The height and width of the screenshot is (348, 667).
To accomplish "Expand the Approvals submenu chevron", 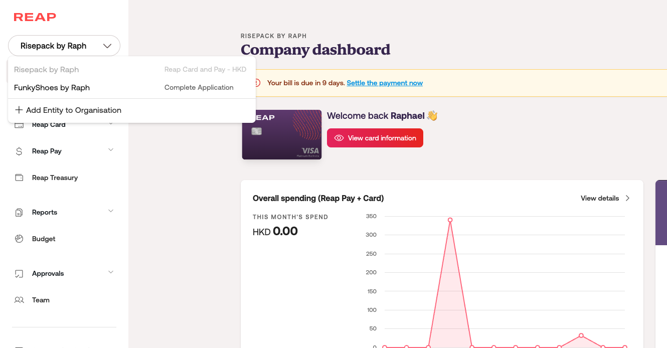I will 111,272.
